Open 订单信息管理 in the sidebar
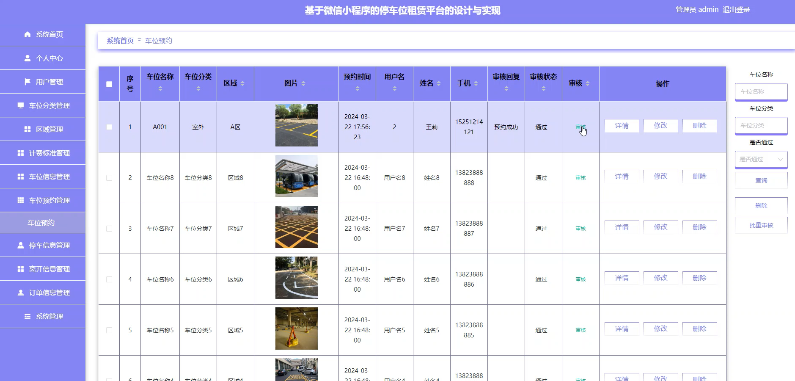795x381 pixels. pos(43,293)
